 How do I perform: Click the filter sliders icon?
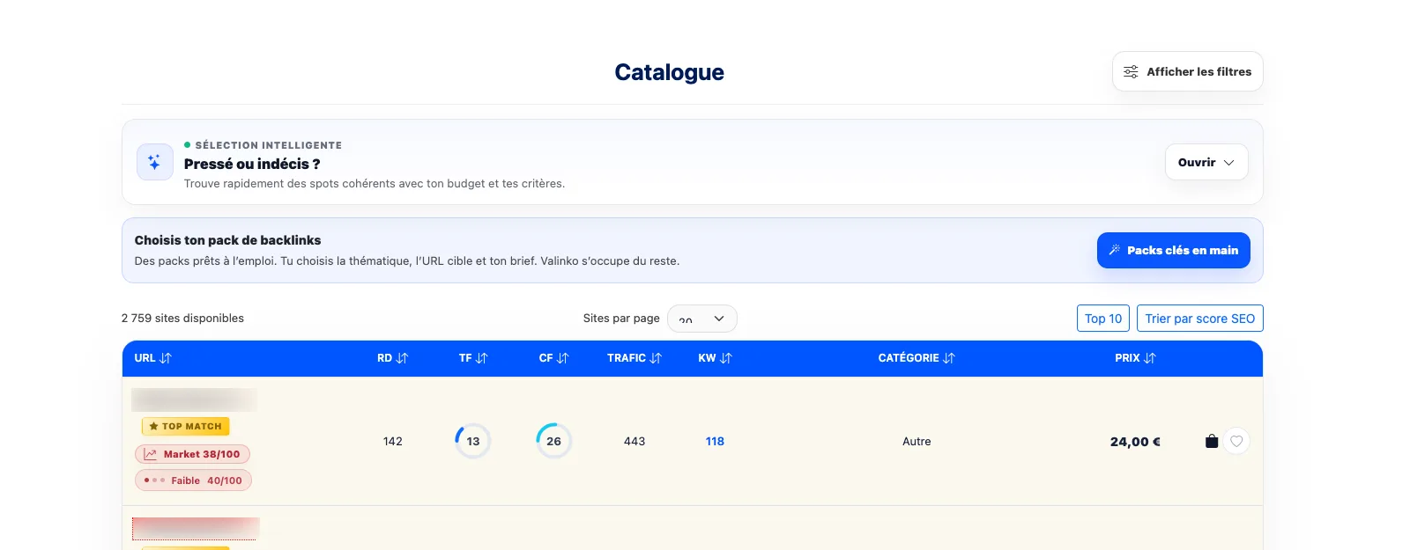[1131, 72]
